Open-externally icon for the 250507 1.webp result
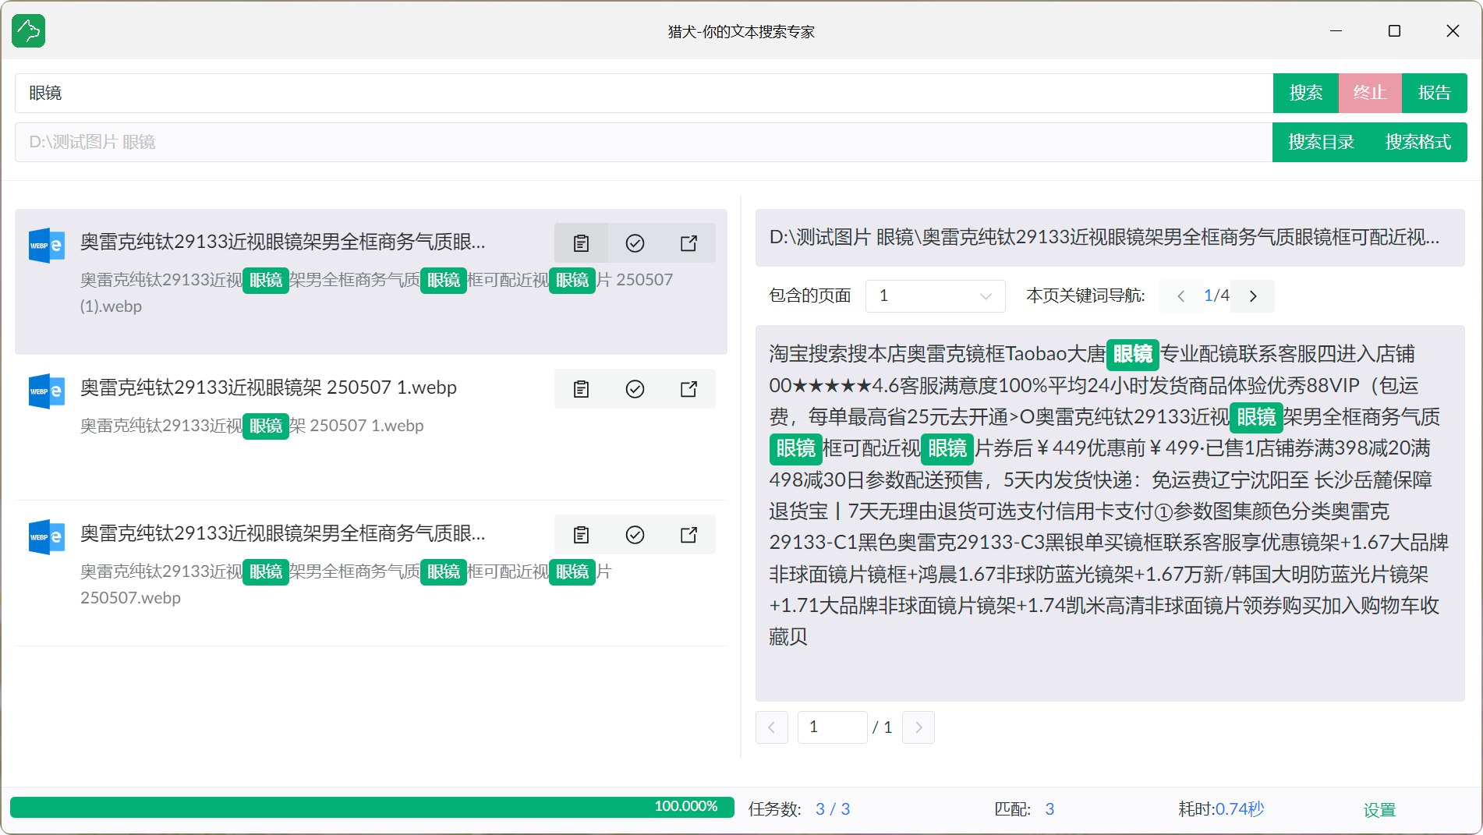1483x835 pixels. pyautogui.click(x=688, y=389)
